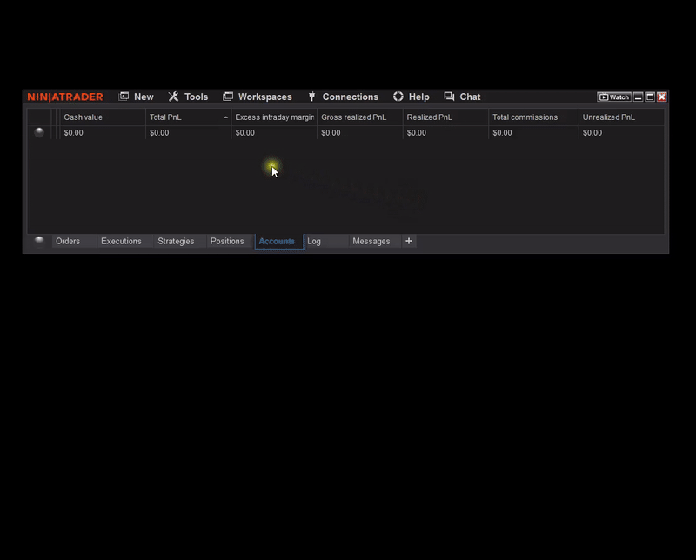This screenshot has width=696, height=560.
Task: Click the Cash value column header
Action: tap(84, 117)
